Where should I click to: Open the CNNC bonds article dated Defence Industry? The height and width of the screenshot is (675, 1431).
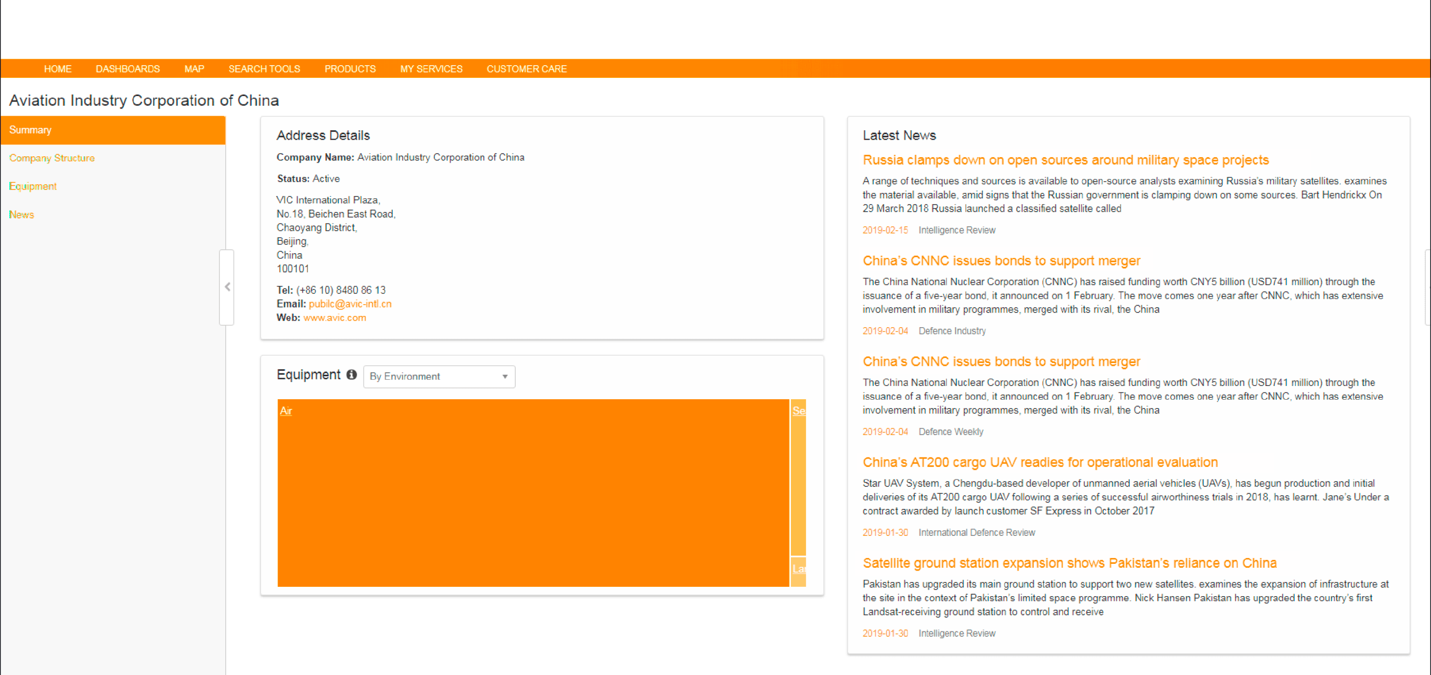1001,261
